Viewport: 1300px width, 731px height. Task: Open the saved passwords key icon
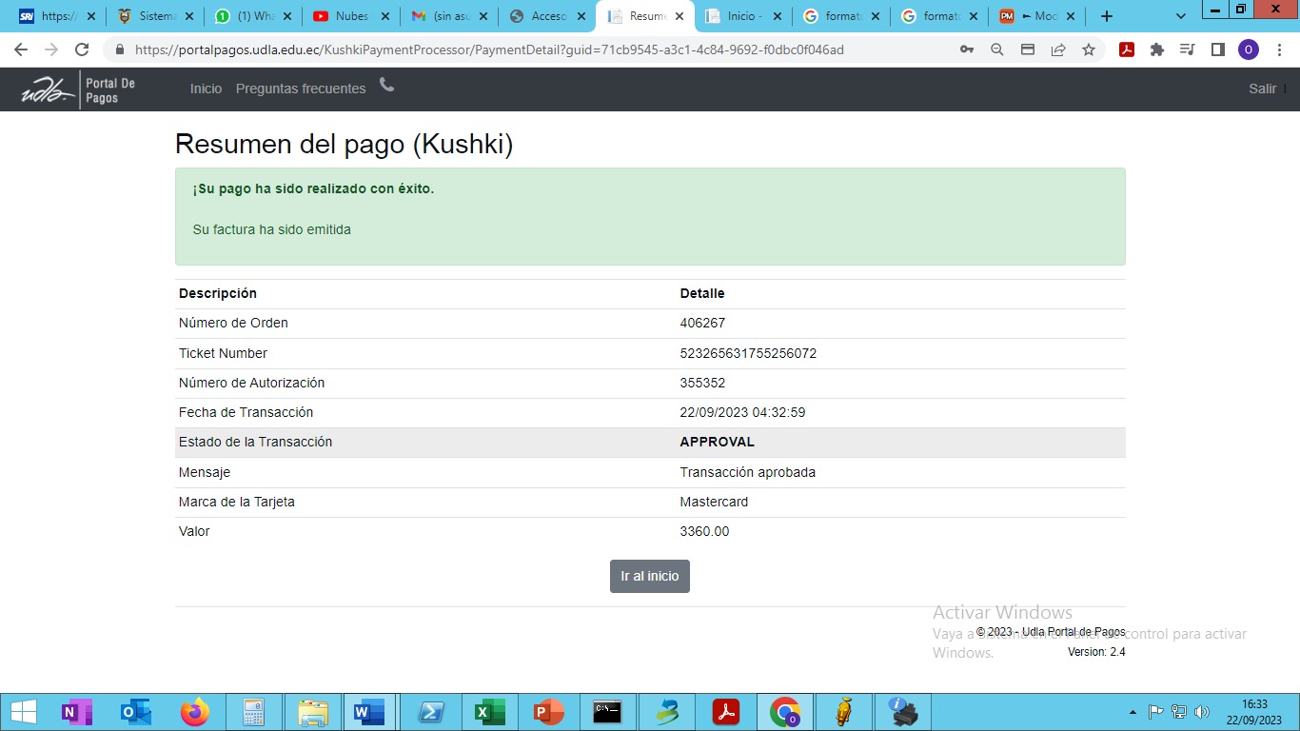967,49
